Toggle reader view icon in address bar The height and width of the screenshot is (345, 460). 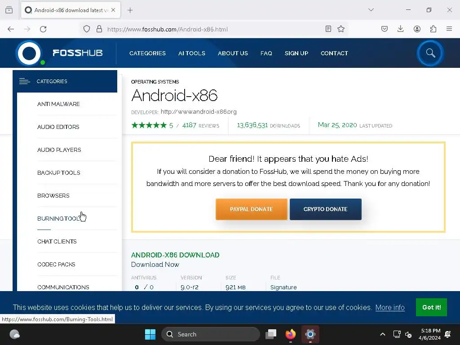328,29
